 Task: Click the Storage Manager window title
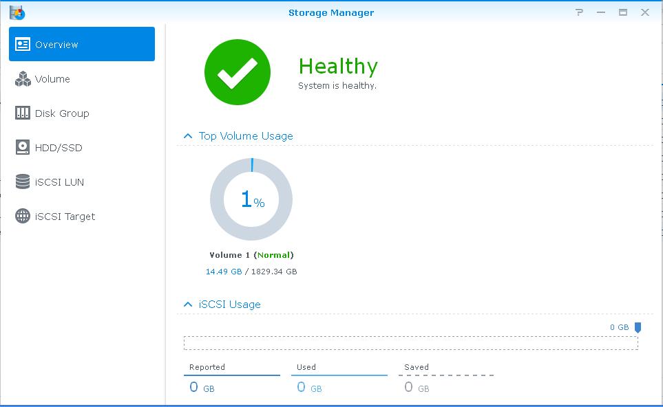pyautogui.click(x=331, y=12)
